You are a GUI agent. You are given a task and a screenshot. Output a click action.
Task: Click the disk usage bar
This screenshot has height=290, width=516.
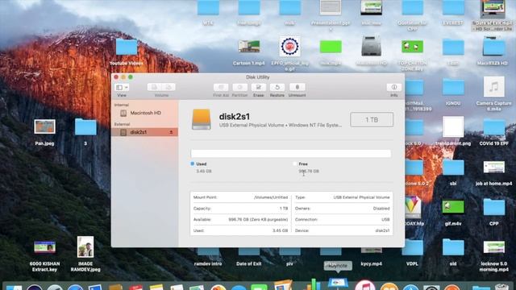click(291, 154)
